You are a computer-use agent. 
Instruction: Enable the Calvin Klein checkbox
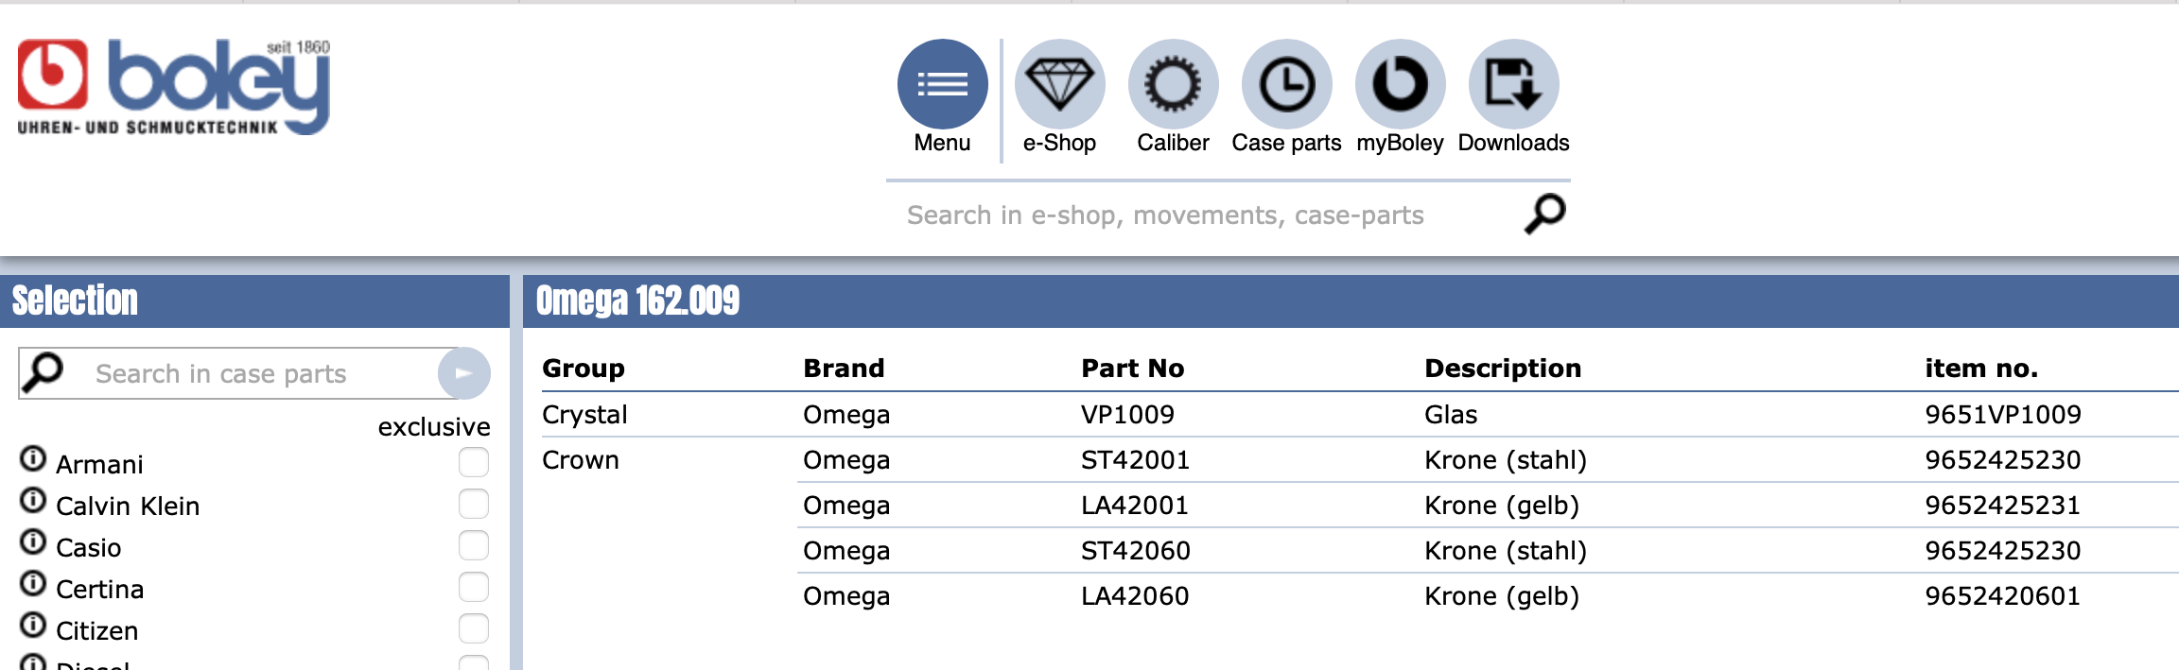(474, 504)
